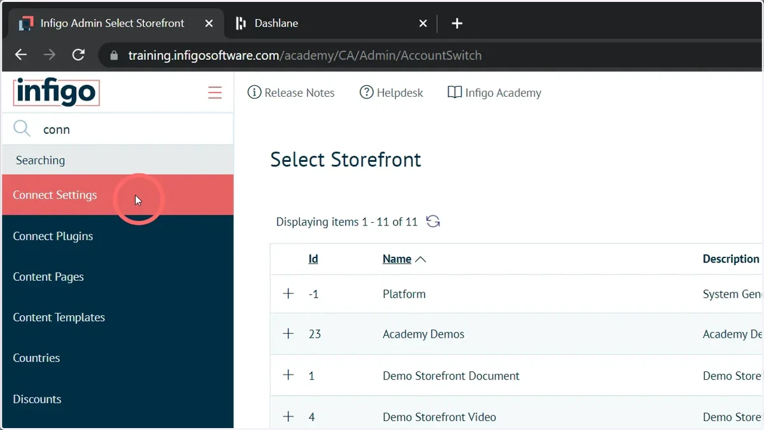Click the address bar padlock icon
The image size is (764, 430).
click(114, 55)
